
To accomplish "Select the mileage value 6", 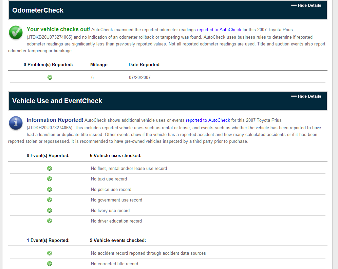I will pyautogui.click(x=93, y=78).
